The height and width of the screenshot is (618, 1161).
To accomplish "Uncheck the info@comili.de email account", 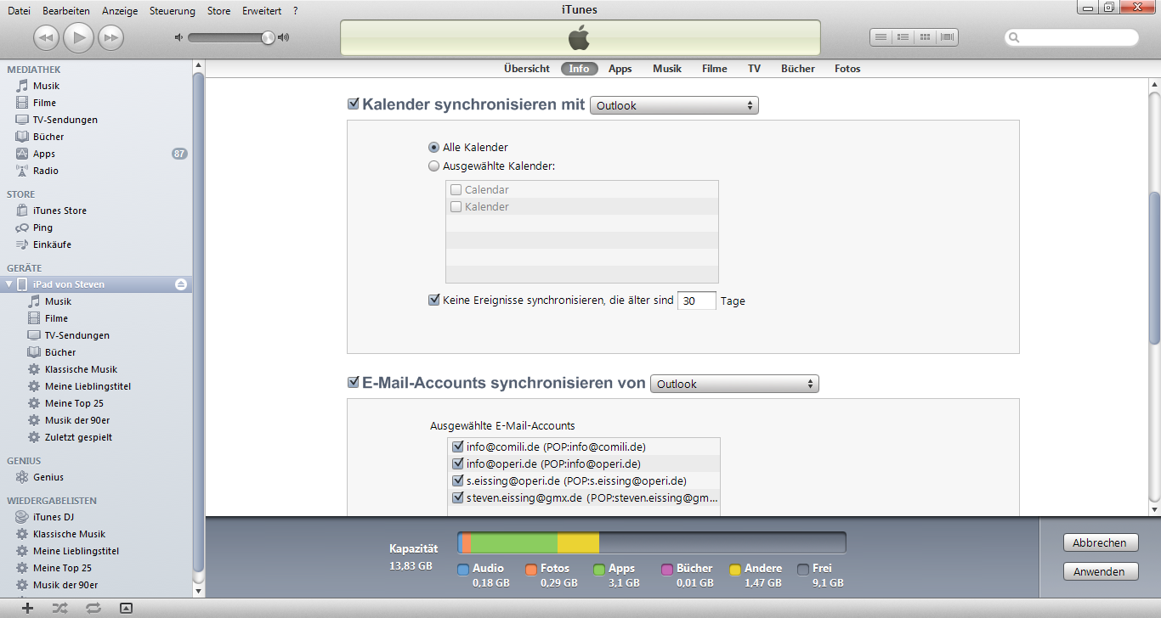I will [457, 446].
